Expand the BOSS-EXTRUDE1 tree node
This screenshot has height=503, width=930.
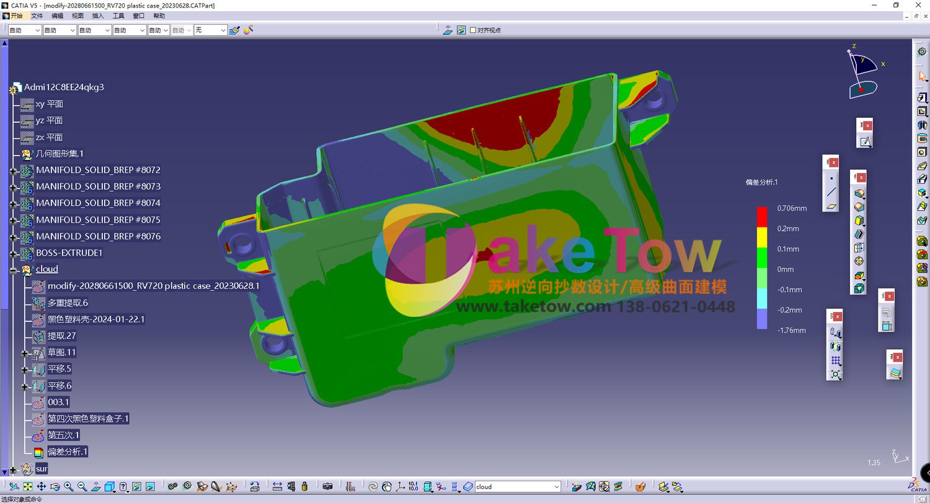point(13,254)
